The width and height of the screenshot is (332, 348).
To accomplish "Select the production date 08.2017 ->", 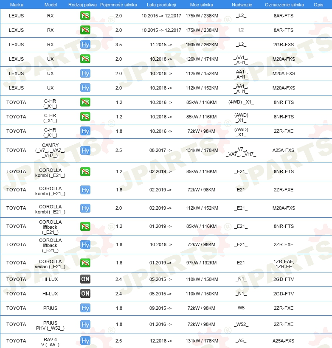I will [x=160, y=150].
